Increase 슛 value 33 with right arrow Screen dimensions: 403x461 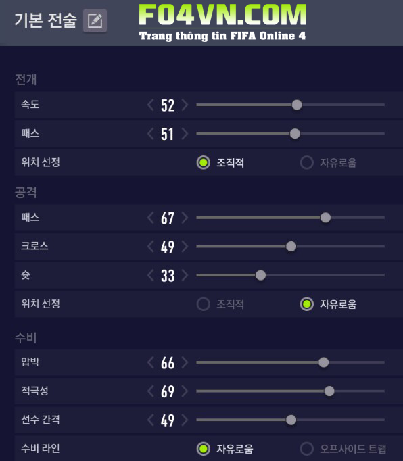click(185, 276)
